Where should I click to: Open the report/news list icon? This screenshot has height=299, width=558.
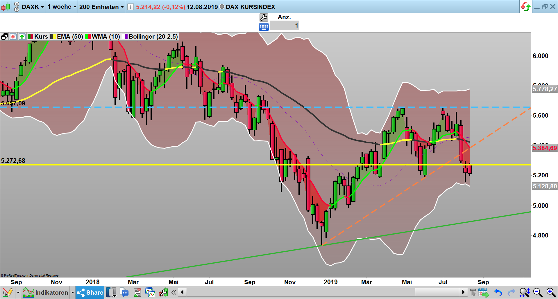coord(137,292)
